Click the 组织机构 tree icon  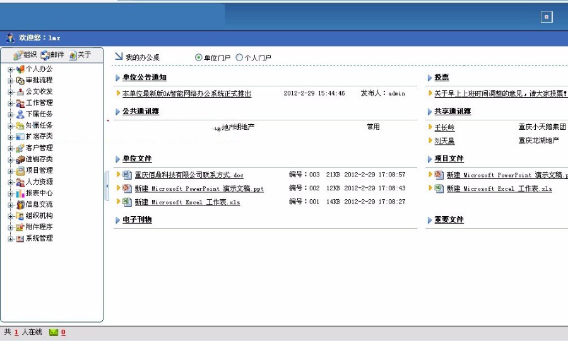20,216
